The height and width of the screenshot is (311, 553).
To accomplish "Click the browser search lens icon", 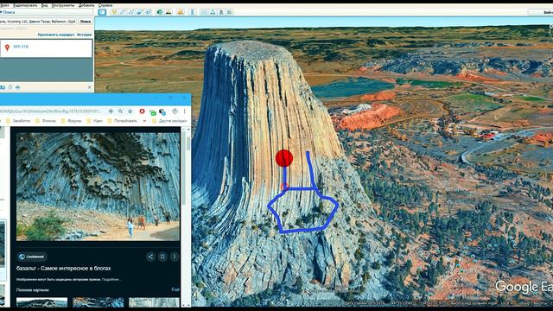I will tap(121, 111).
